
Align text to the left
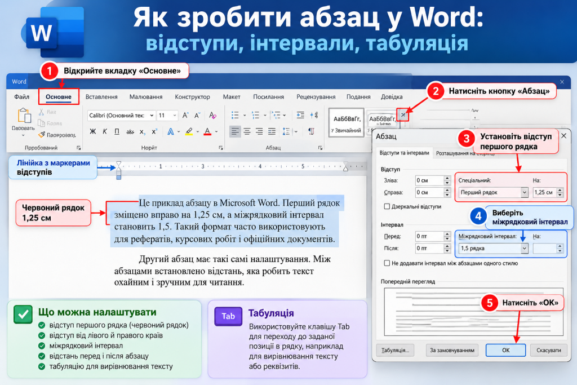[235, 131]
